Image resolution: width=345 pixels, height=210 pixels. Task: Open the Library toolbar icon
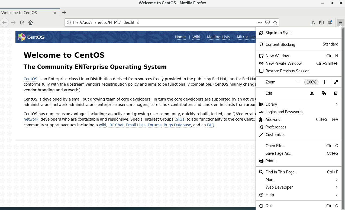click(x=312, y=22)
